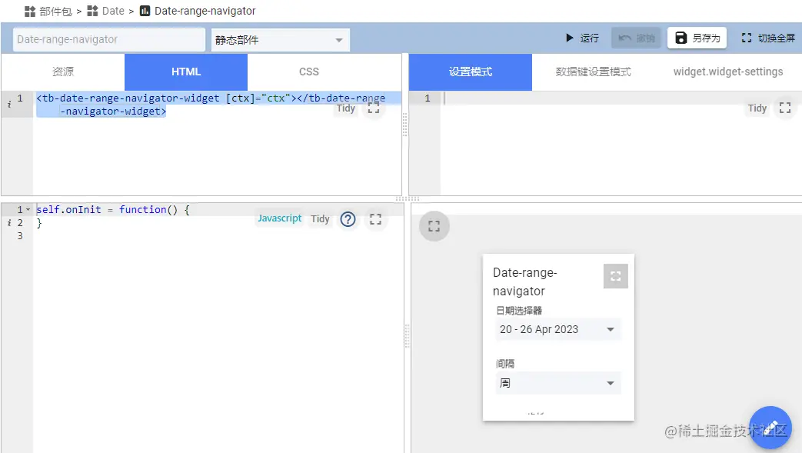Click the widget name input field

[x=108, y=39]
